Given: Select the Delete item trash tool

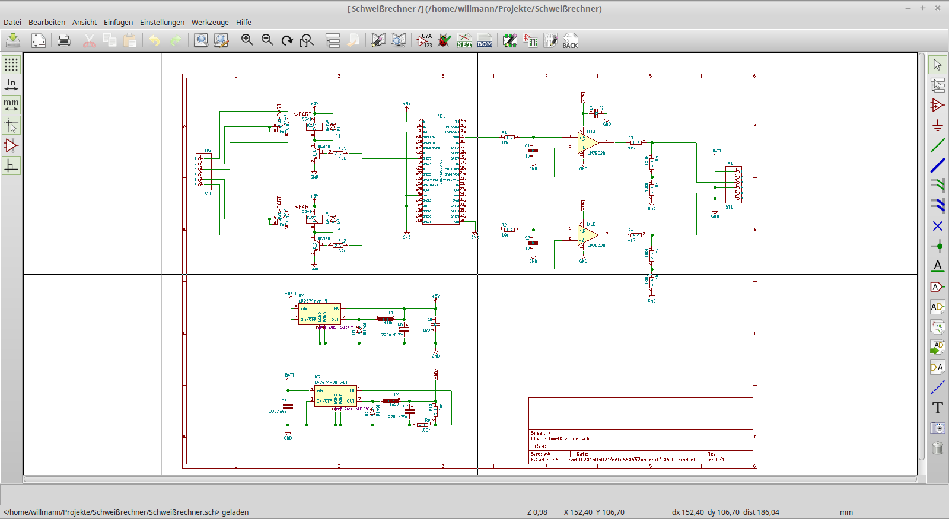Looking at the screenshot, I should [x=937, y=448].
